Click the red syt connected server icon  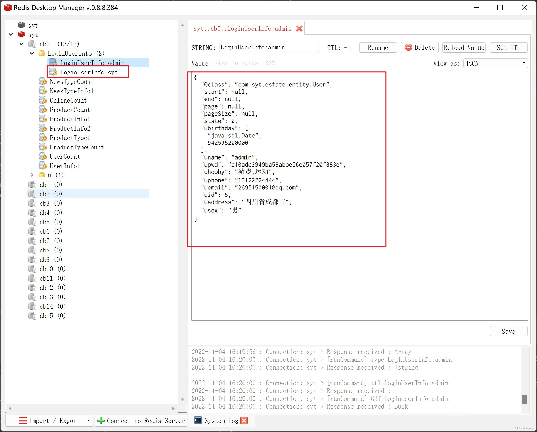[x=21, y=34]
